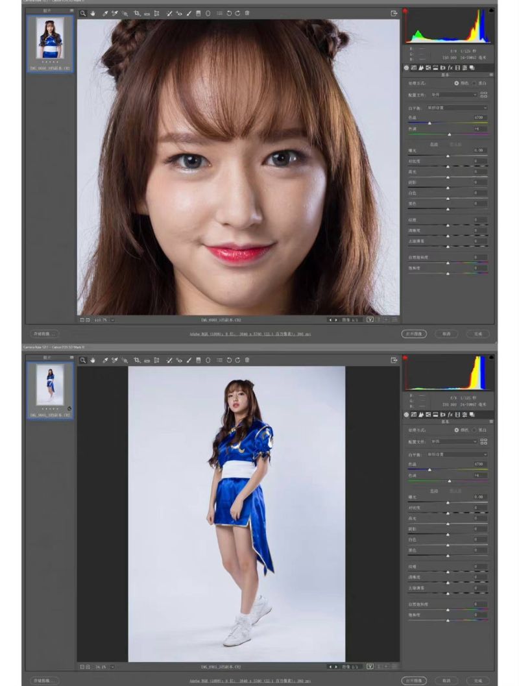Choose the White Balance eyedropper in the full-body window
This screenshot has height=686, width=519.
(x=104, y=360)
